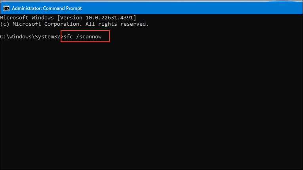The image size is (303, 170).
Task: Place cursor right after the 'scannow' text
Action: (102, 36)
